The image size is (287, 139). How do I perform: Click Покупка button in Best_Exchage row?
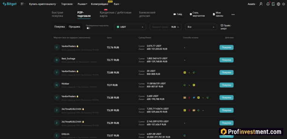tap(227, 60)
